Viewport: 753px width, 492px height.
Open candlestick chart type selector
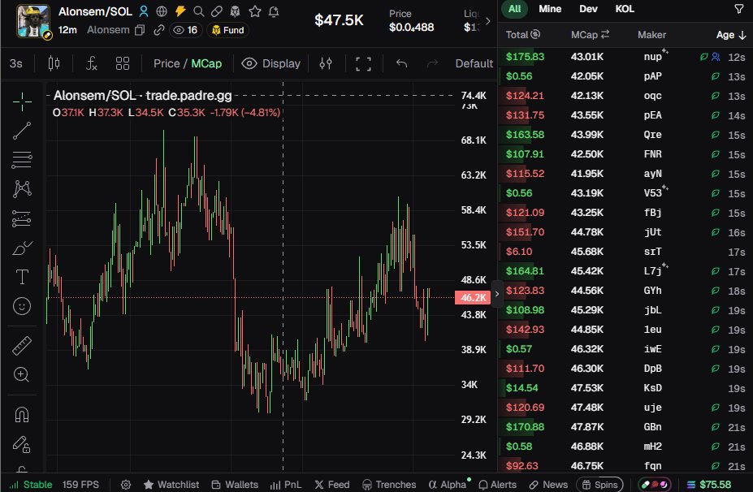pos(54,63)
